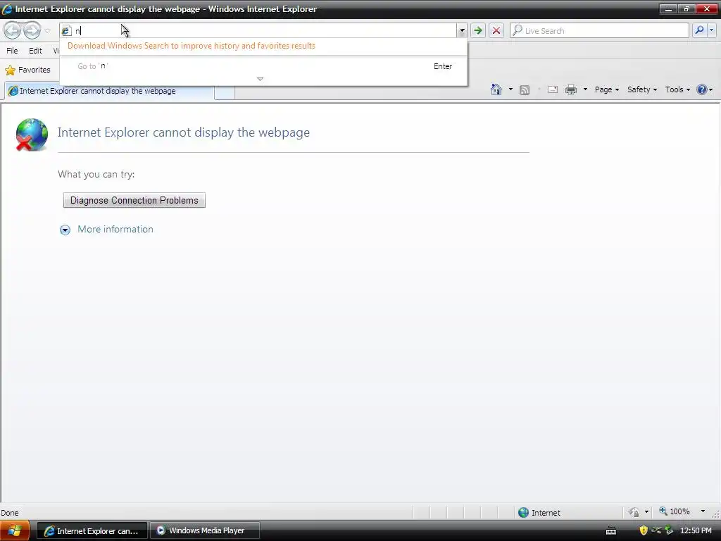The width and height of the screenshot is (721, 541).
Task: Expand the address bar history dropdown
Action: pyautogui.click(x=462, y=31)
